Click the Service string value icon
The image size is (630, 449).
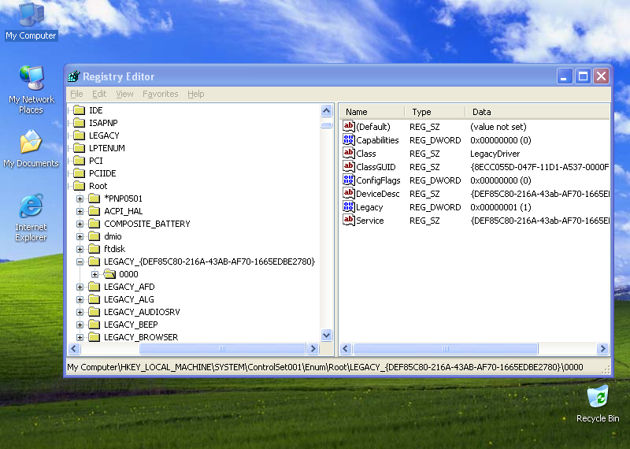348,220
